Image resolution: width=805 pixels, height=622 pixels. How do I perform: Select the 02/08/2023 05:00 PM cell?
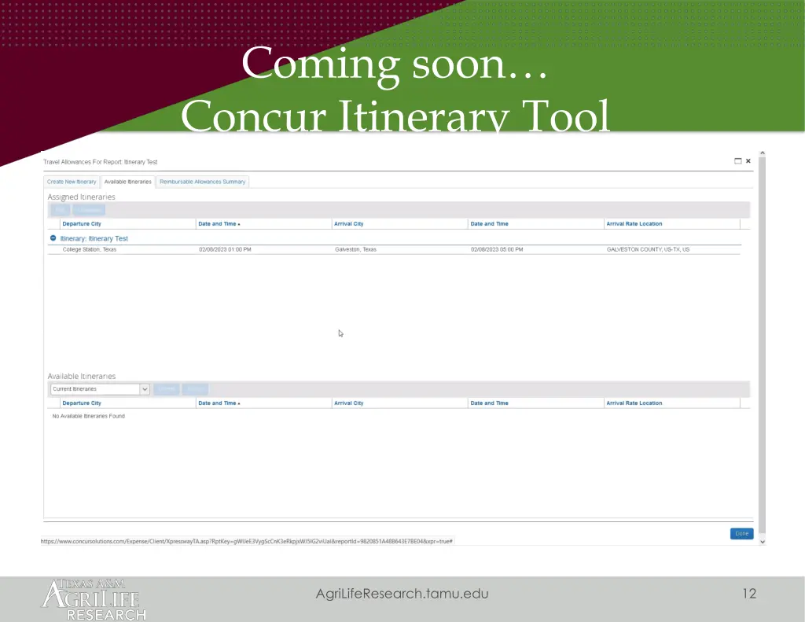[497, 249]
